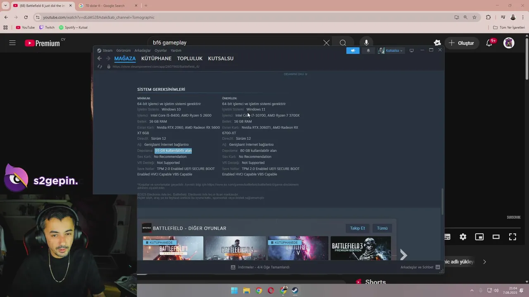Reload the page in Chrome
This screenshot has height=297, width=529.
pyautogui.click(x=26, y=17)
